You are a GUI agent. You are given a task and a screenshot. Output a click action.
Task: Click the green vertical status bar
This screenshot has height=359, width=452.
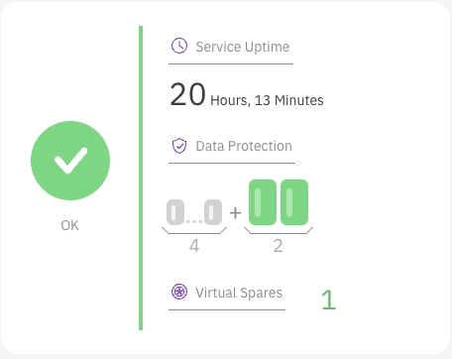141,178
